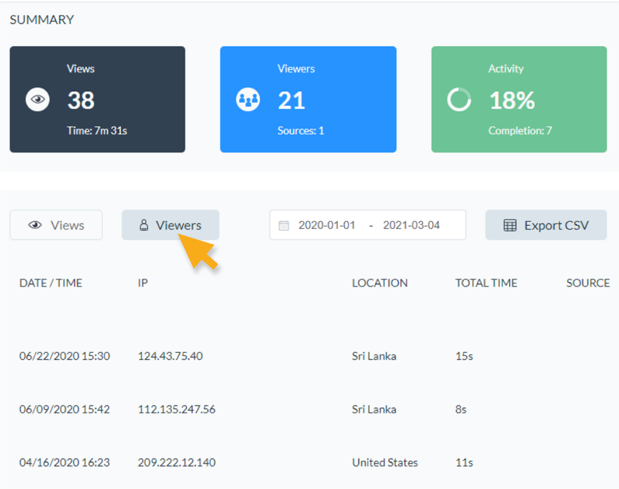Sort by the TOTAL TIME column header

pos(486,283)
